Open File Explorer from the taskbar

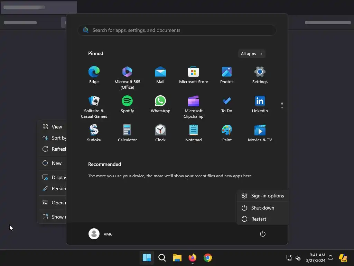pos(177,258)
